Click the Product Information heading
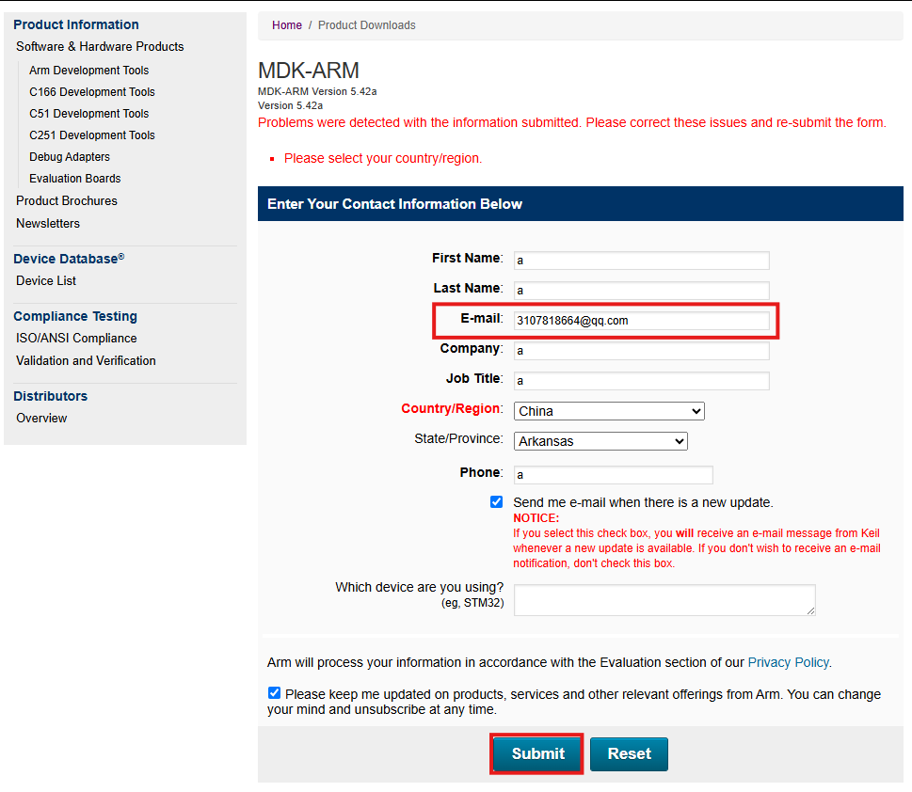Screen dimensions: 912x792 (x=76, y=25)
